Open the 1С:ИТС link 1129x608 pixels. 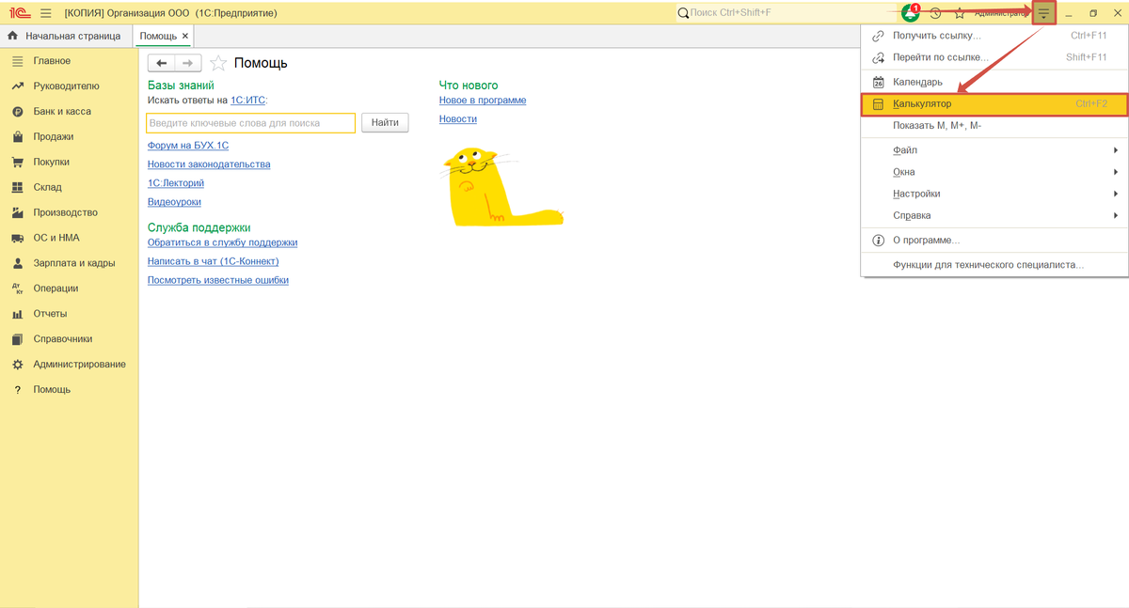coord(248,100)
